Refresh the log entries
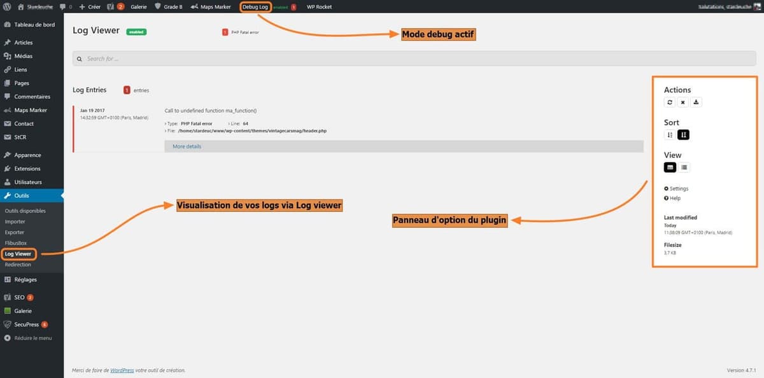764x378 pixels. tap(669, 102)
